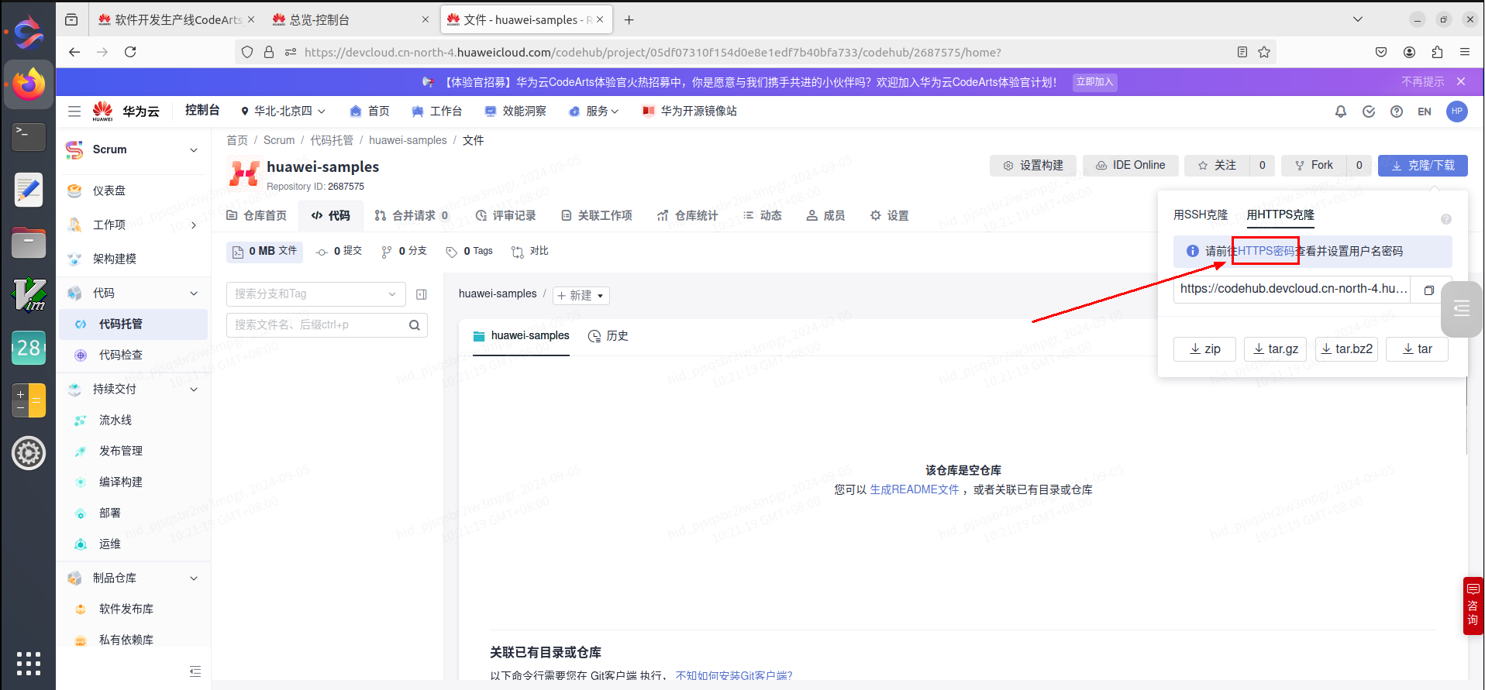Collapse the left sidebar with bottom icon

pos(195,671)
